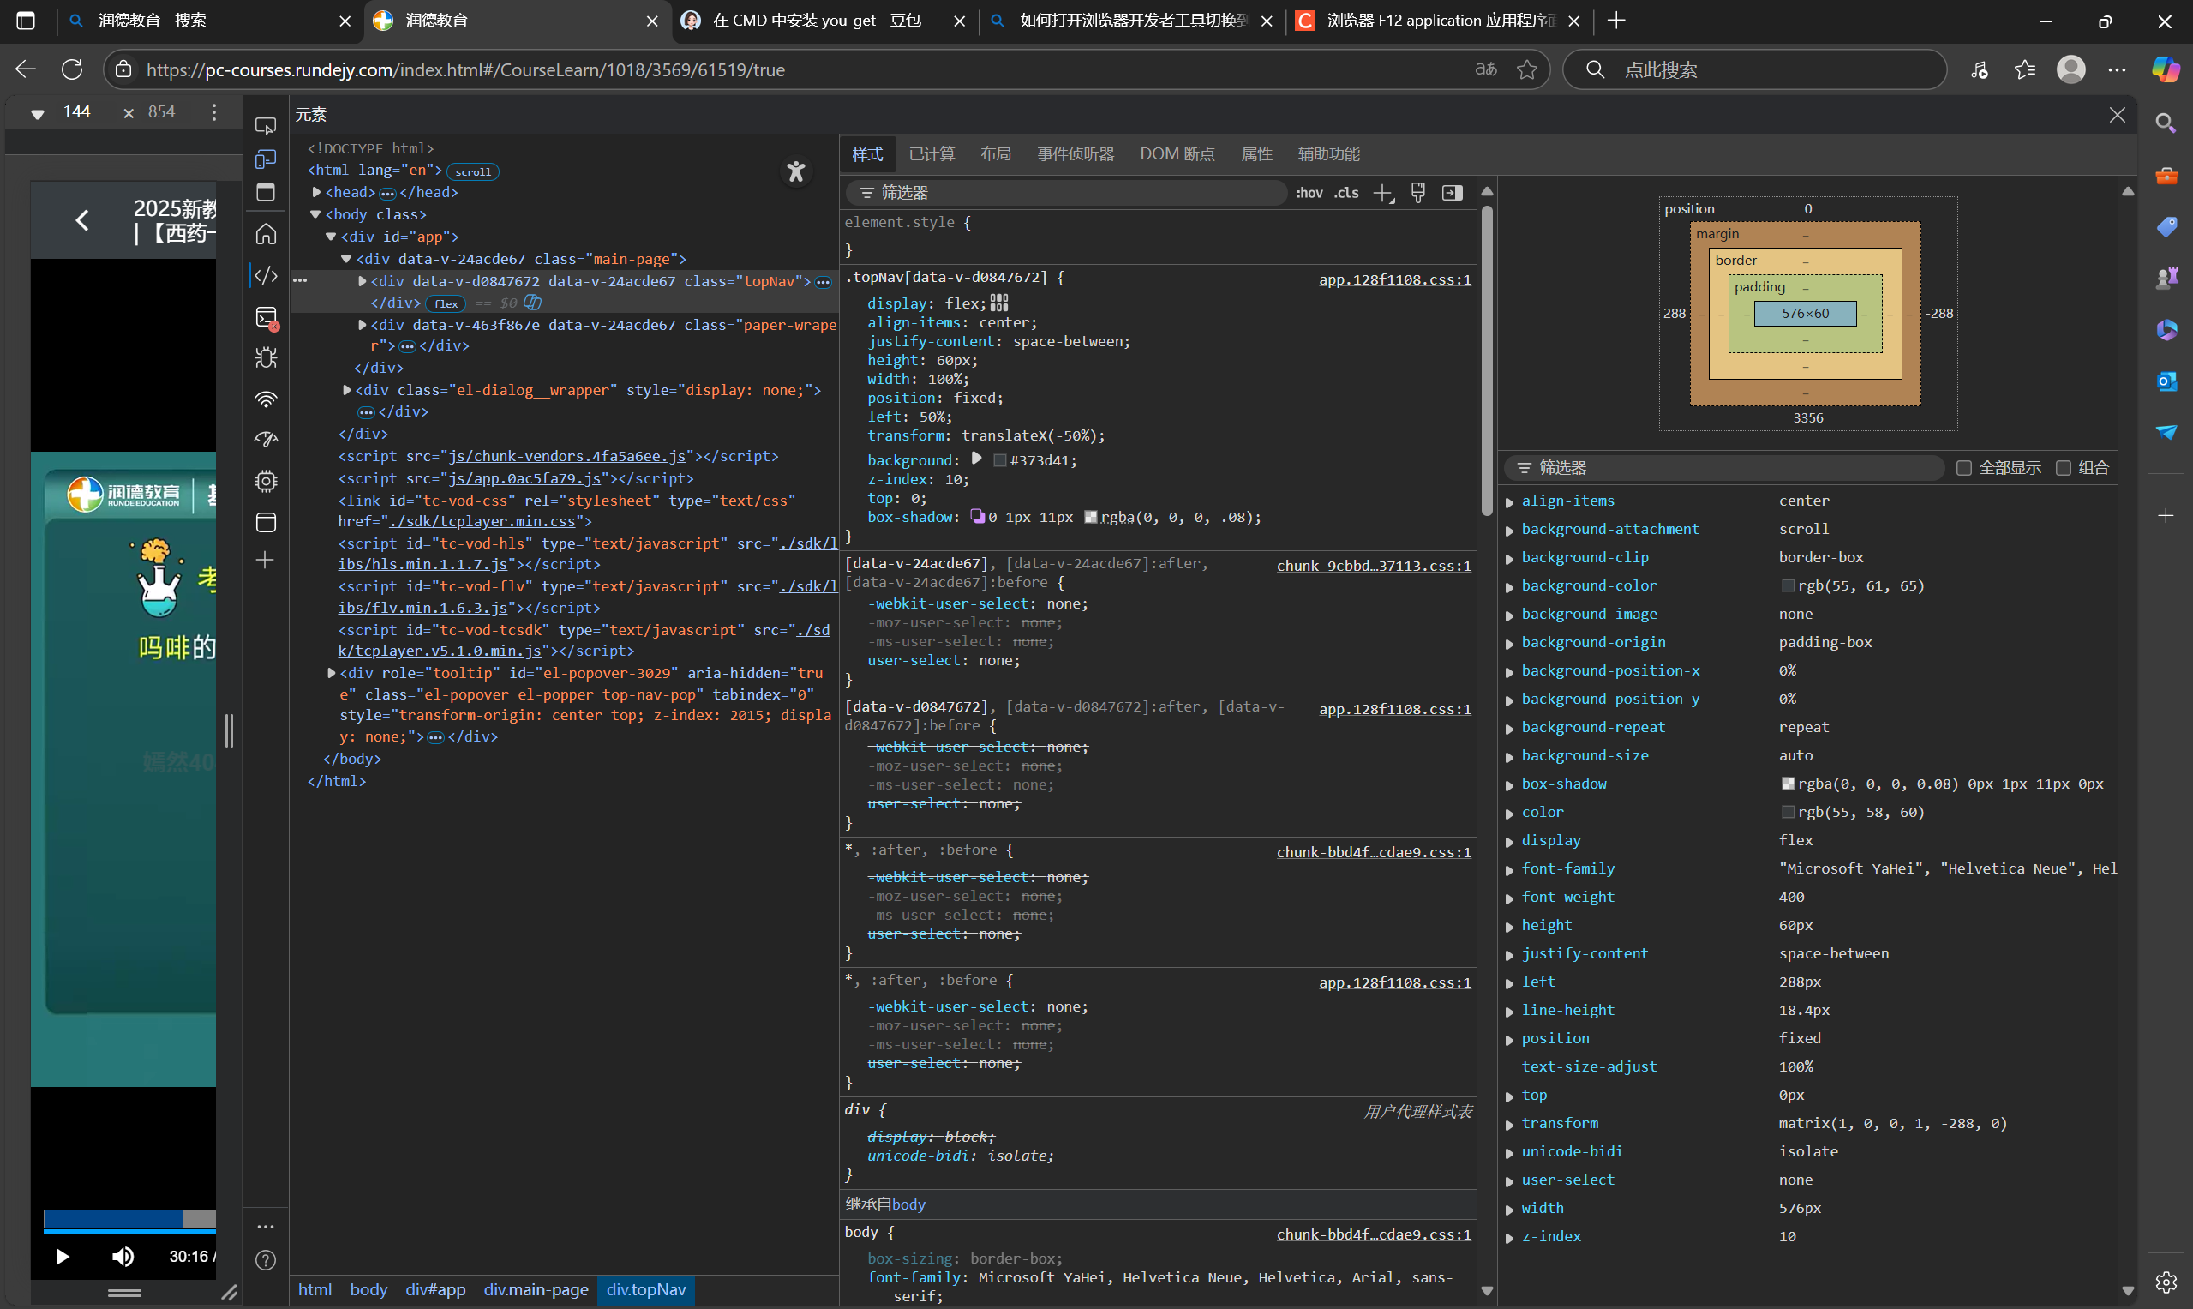The width and height of the screenshot is (2193, 1309).
Task: Open the Console tool with error badge
Action: pyautogui.click(x=266, y=317)
